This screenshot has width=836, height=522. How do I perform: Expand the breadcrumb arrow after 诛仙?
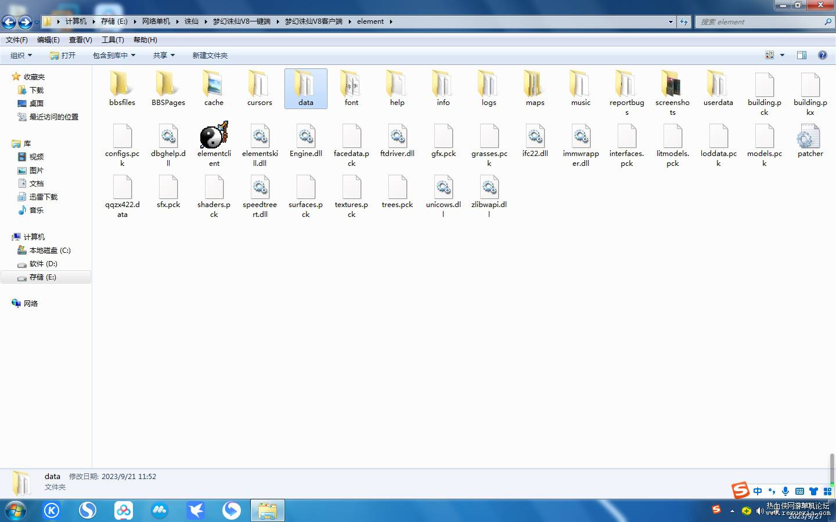tap(206, 21)
